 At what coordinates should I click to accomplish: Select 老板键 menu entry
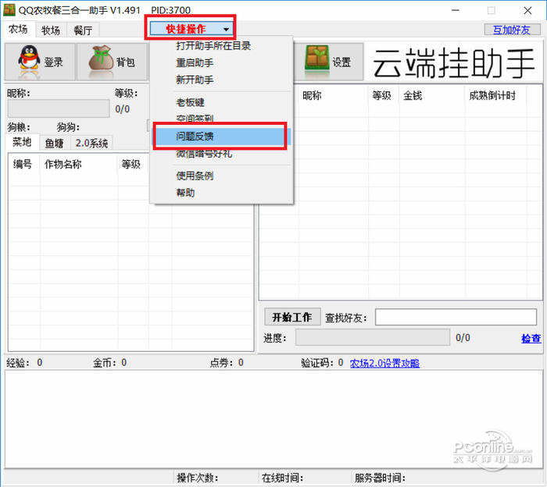190,102
